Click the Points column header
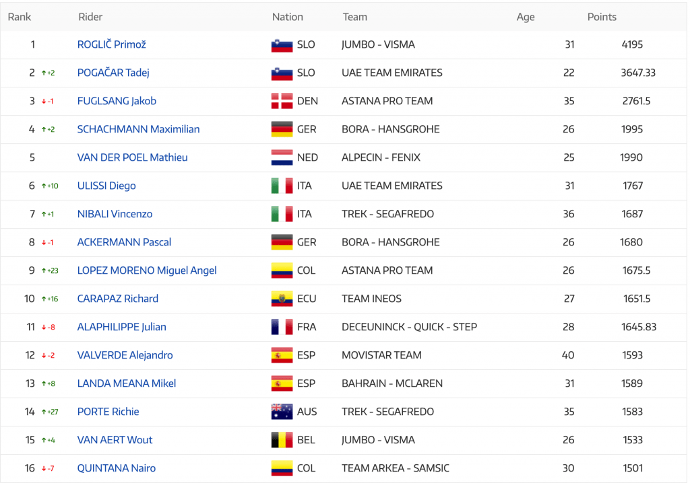Viewport: 690px width, 483px height. point(602,17)
